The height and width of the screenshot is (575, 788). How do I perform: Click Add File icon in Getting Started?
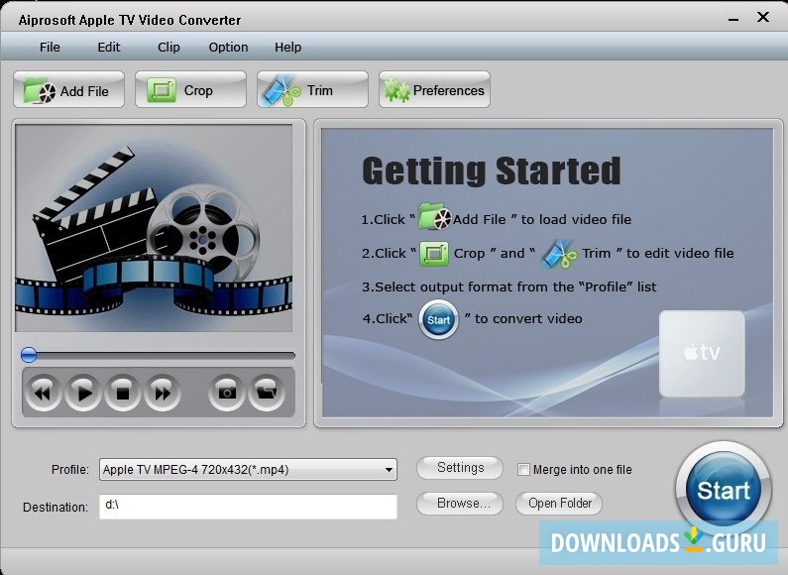(435, 216)
